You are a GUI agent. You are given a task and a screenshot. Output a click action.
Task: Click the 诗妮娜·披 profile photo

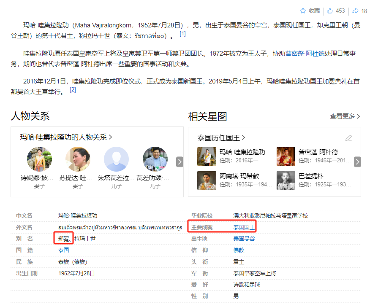(39, 159)
